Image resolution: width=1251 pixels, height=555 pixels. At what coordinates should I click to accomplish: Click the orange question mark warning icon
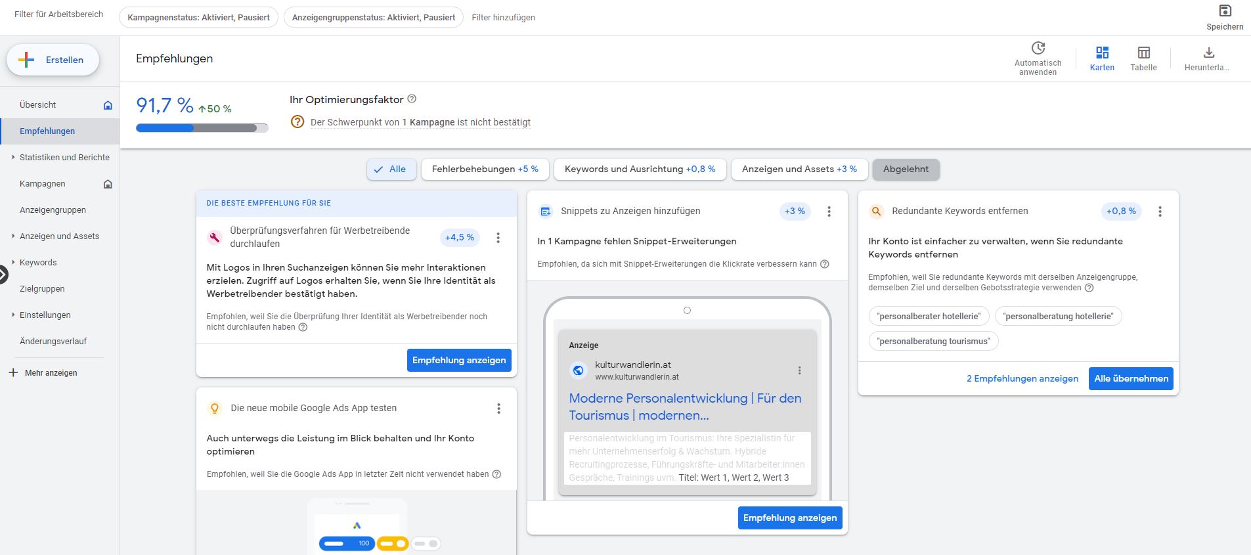[297, 122]
